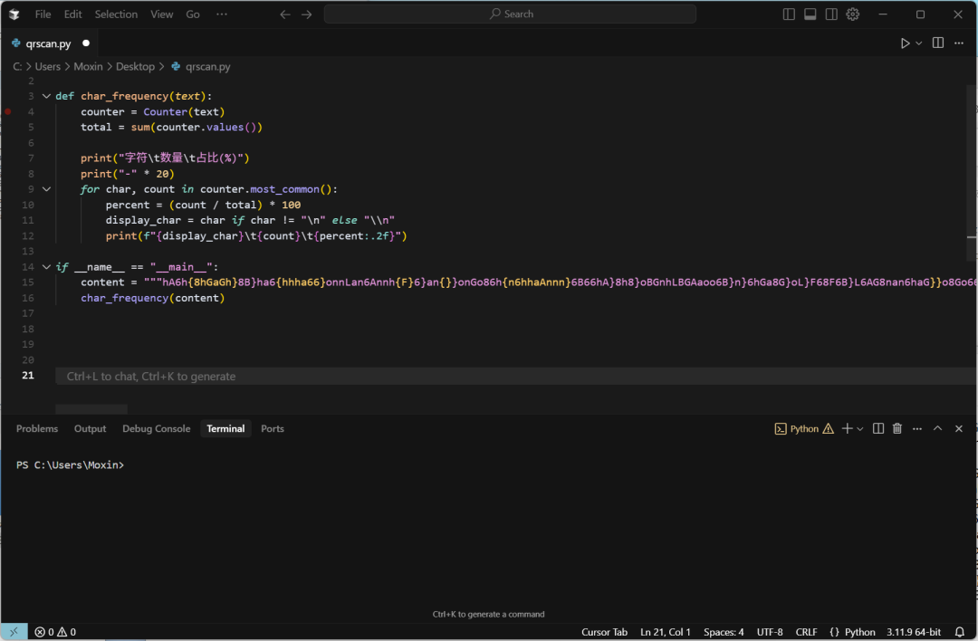Switch to the Debug Console tab
Image resolution: width=978 pixels, height=641 pixels.
(156, 429)
